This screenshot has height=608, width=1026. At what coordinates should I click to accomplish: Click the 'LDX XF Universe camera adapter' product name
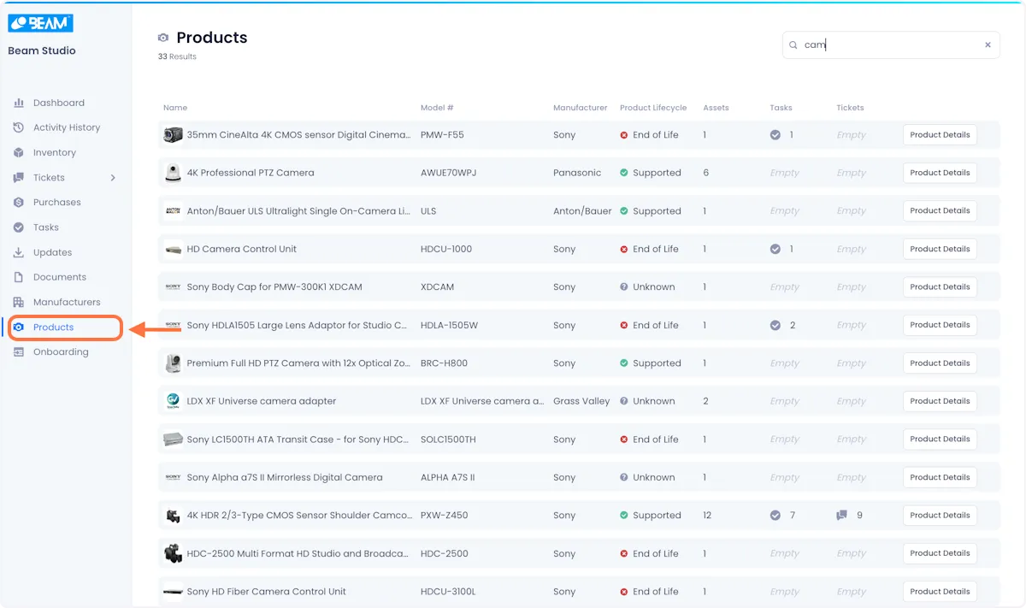click(262, 401)
